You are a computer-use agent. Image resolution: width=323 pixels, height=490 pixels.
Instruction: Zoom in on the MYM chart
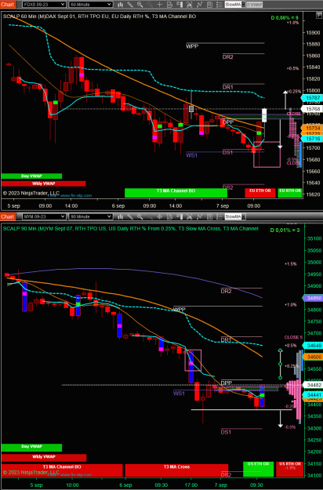(x=140, y=216)
